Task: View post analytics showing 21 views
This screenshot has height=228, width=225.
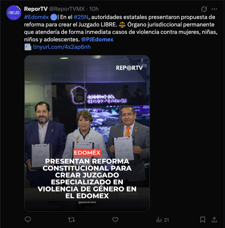Action: pyautogui.click(x=163, y=220)
